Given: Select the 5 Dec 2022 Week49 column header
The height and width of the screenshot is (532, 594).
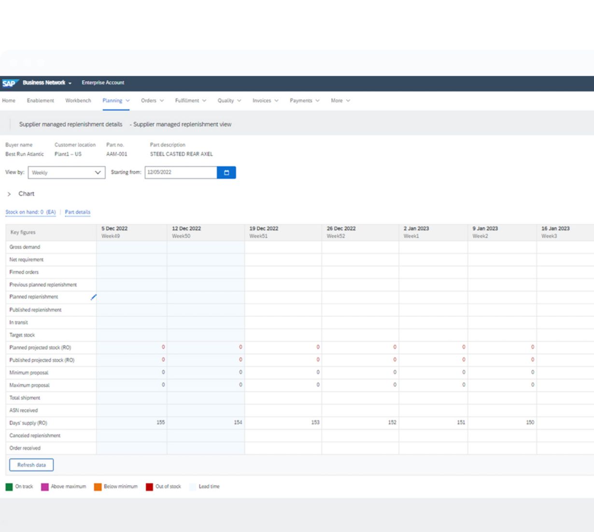Looking at the screenshot, I should coord(131,232).
